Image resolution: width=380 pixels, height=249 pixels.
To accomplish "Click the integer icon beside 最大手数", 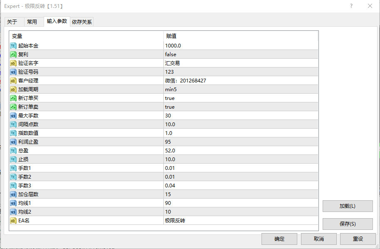I will (13, 115).
